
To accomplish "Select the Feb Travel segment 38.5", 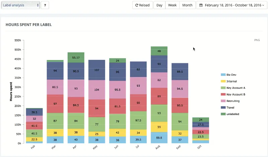I will pyautogui.click(x=34, y=112).
